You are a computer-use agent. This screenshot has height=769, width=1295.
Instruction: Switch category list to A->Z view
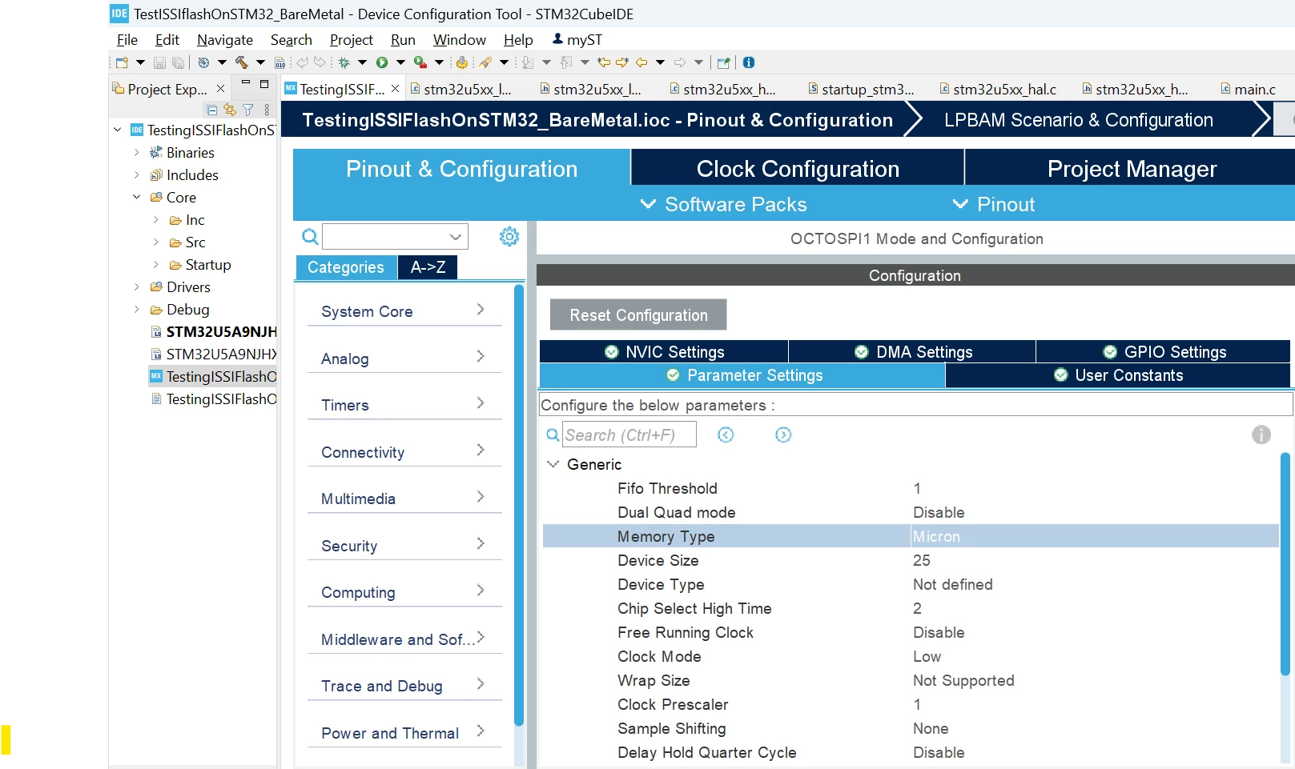pos(428,267)
